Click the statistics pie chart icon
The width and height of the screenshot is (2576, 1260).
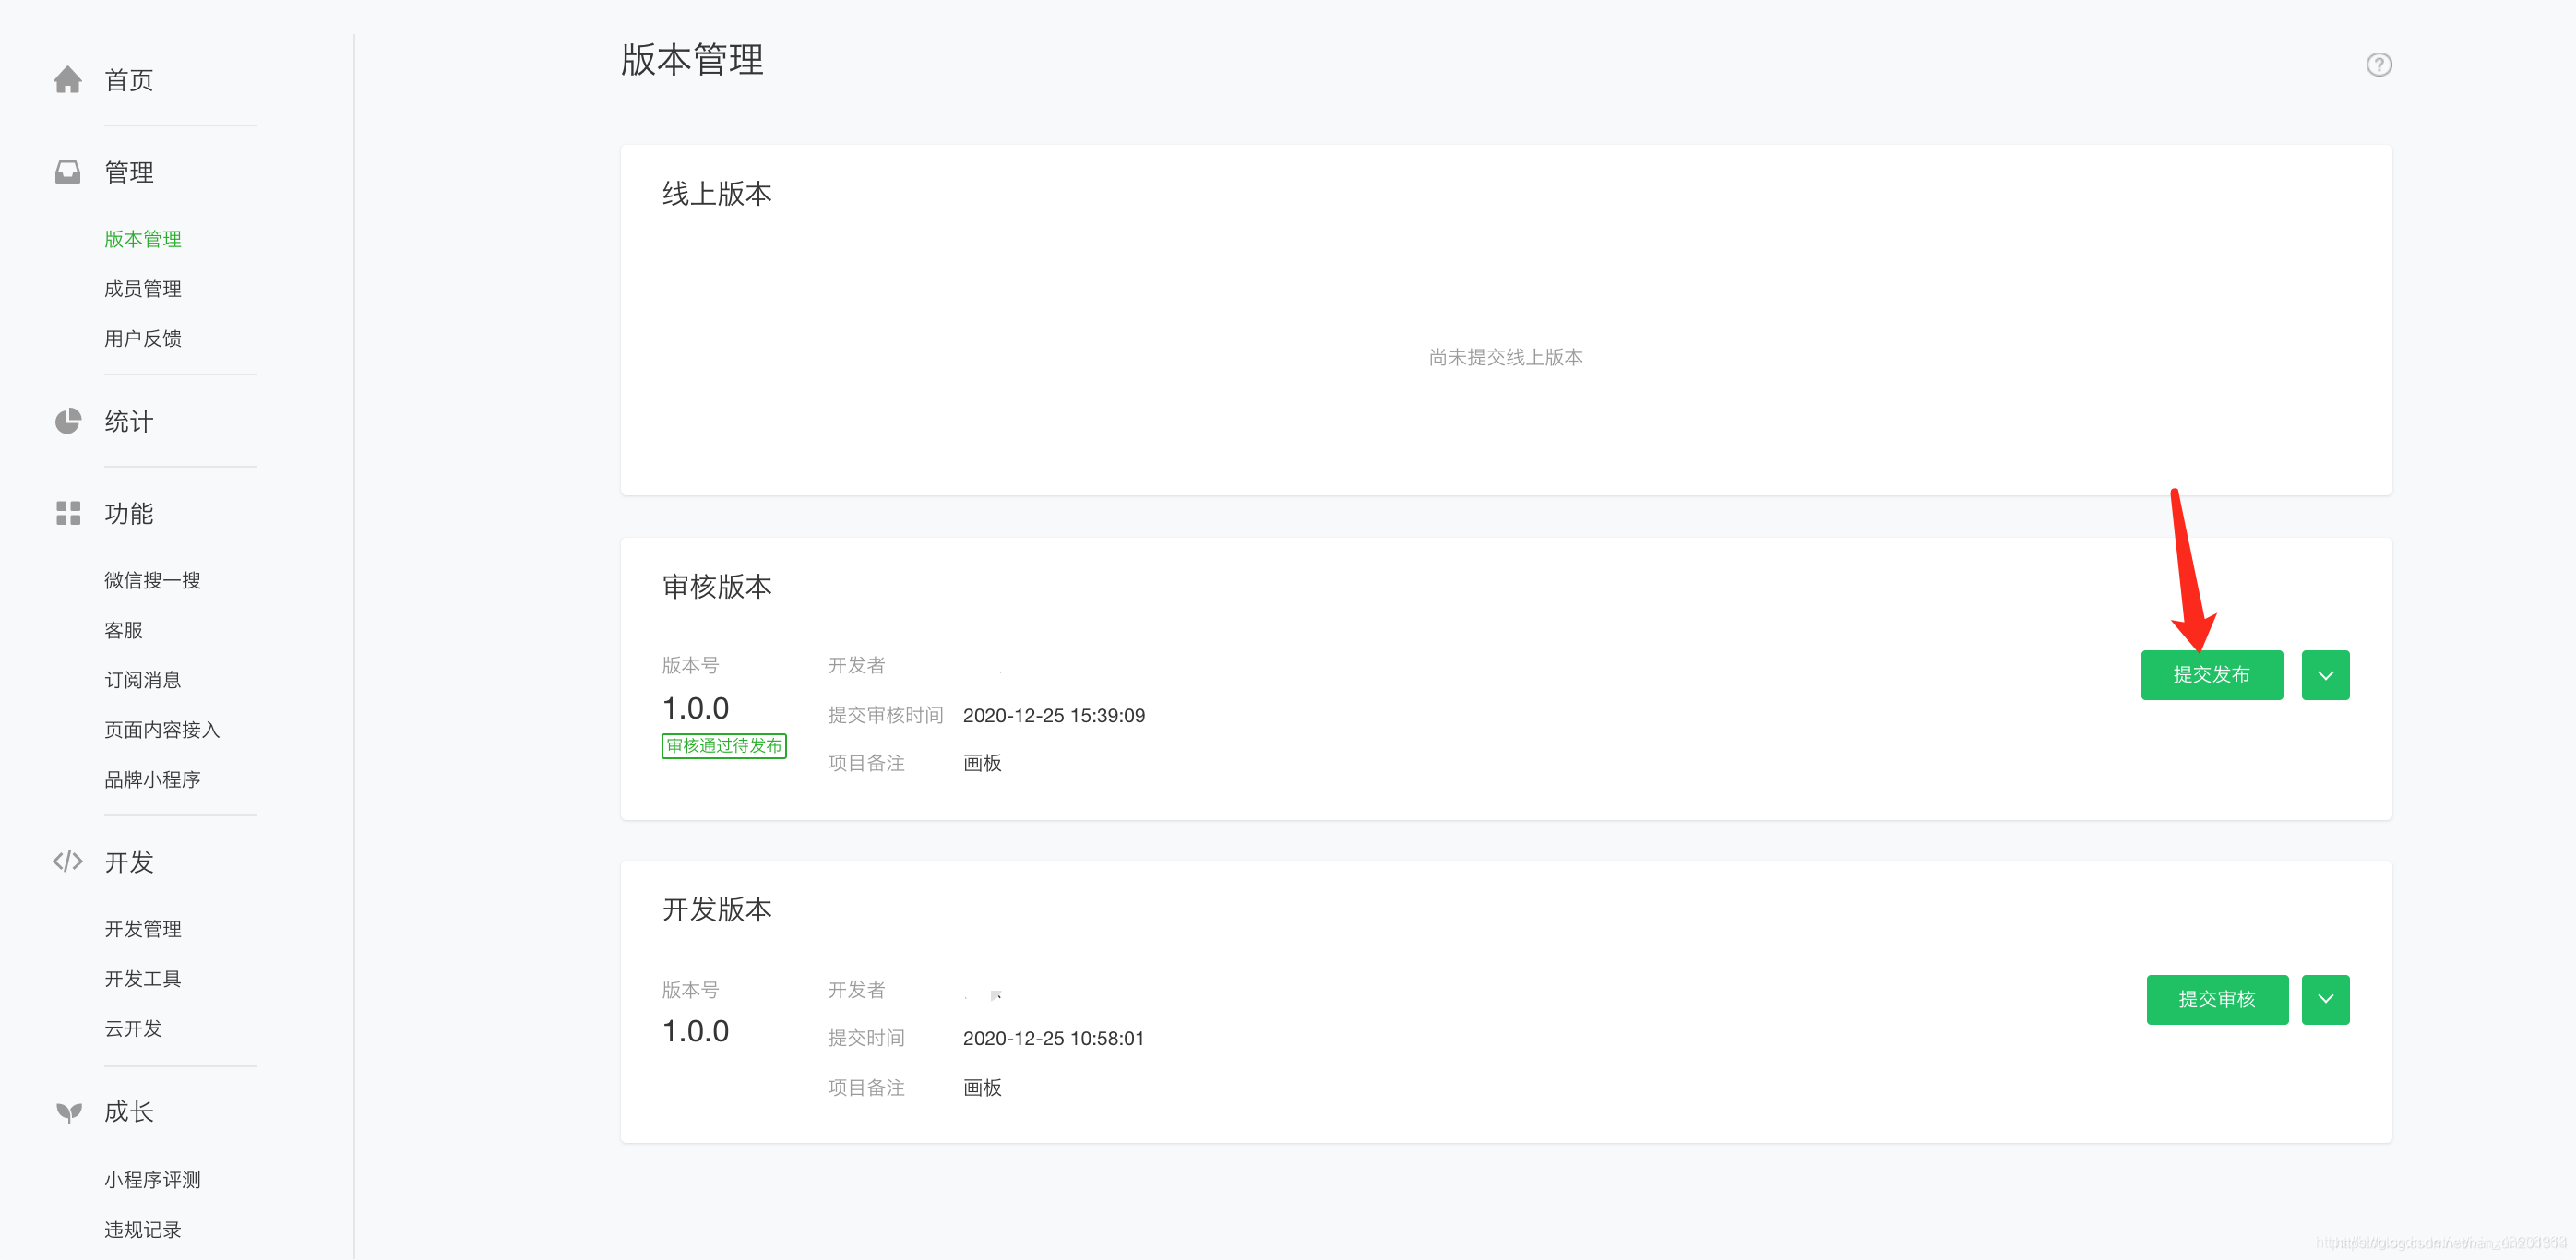[67, 421]
